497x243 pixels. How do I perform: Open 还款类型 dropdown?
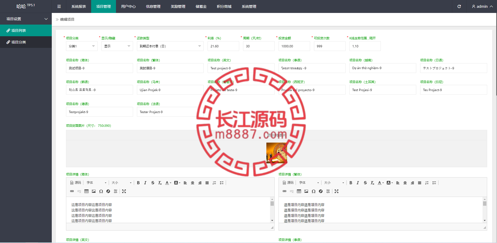pos(170,46)
